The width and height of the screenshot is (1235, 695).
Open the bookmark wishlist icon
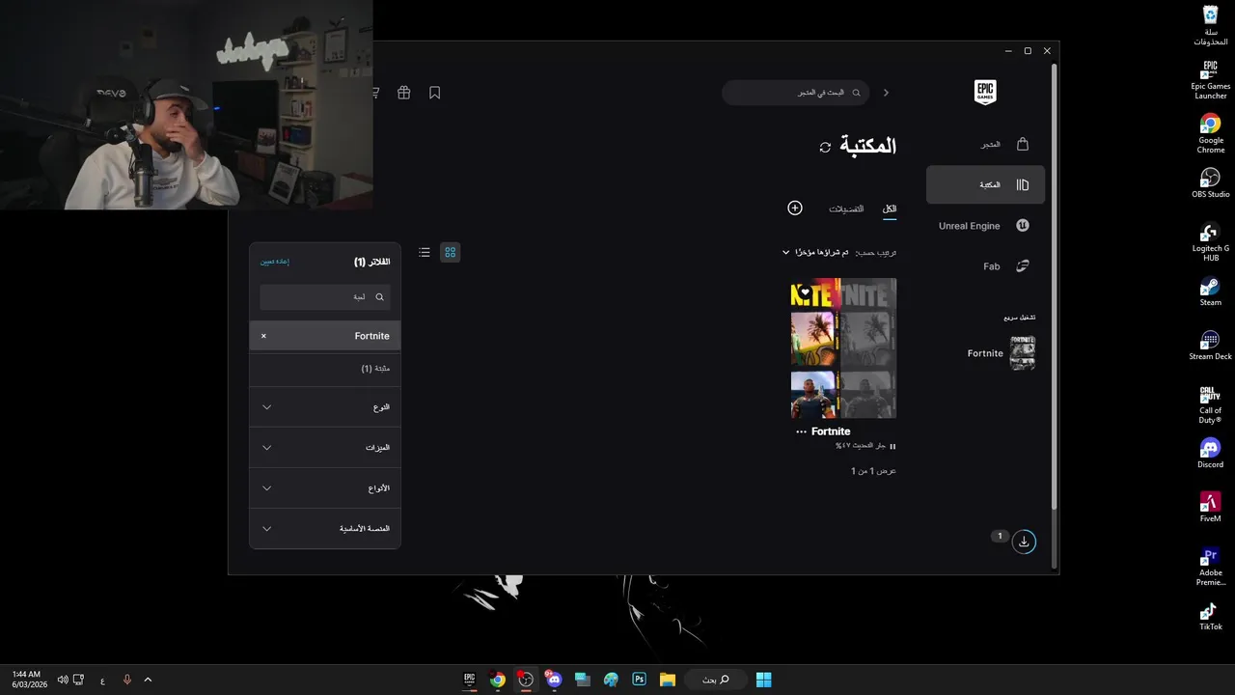tap(435, 93)
